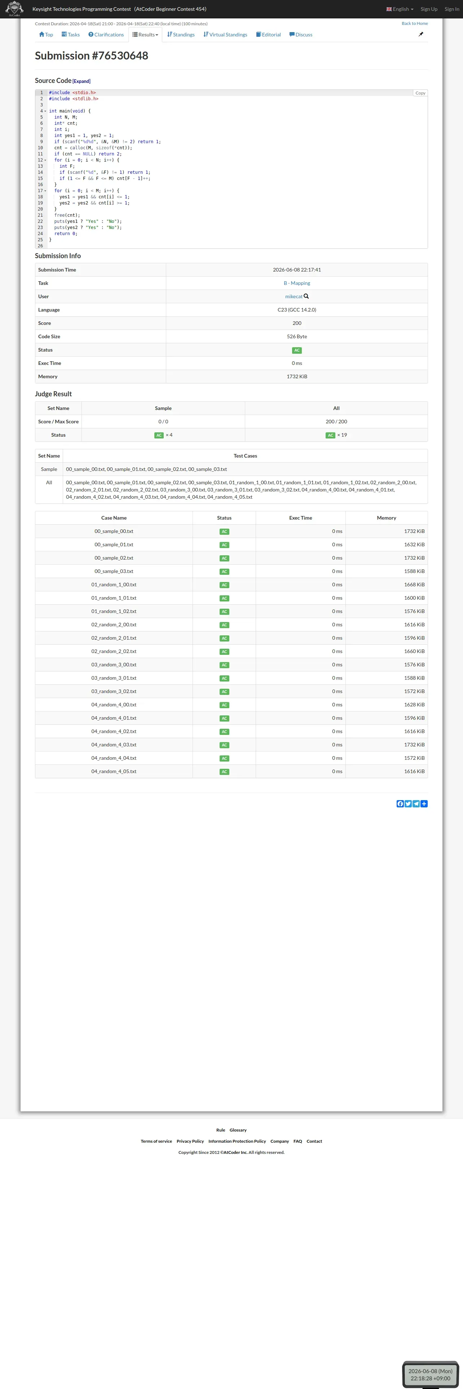Copy the source code with Copy button
Image resolution: width=463 pixels, height=1389 pixels.
coord(420,93)
